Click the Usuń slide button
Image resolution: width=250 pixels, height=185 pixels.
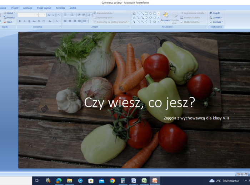(8, 22)
